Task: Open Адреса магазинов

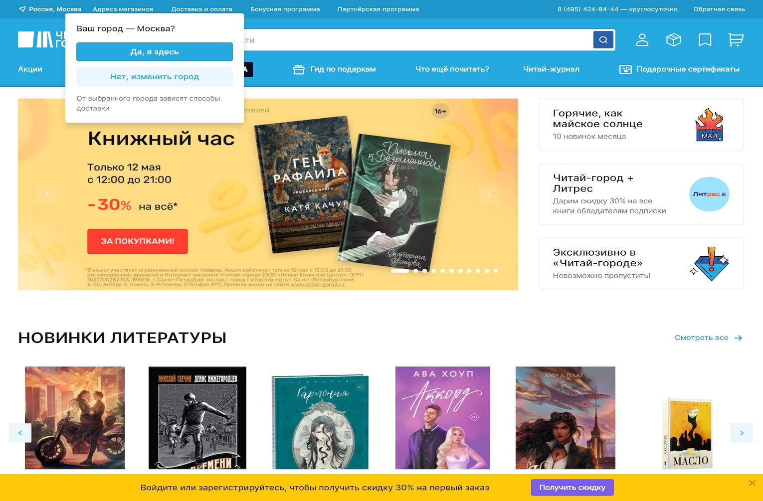Action: 123,9
